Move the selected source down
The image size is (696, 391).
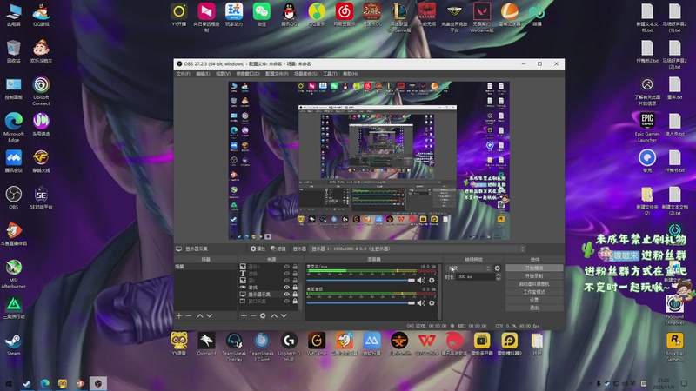[284, 315]
